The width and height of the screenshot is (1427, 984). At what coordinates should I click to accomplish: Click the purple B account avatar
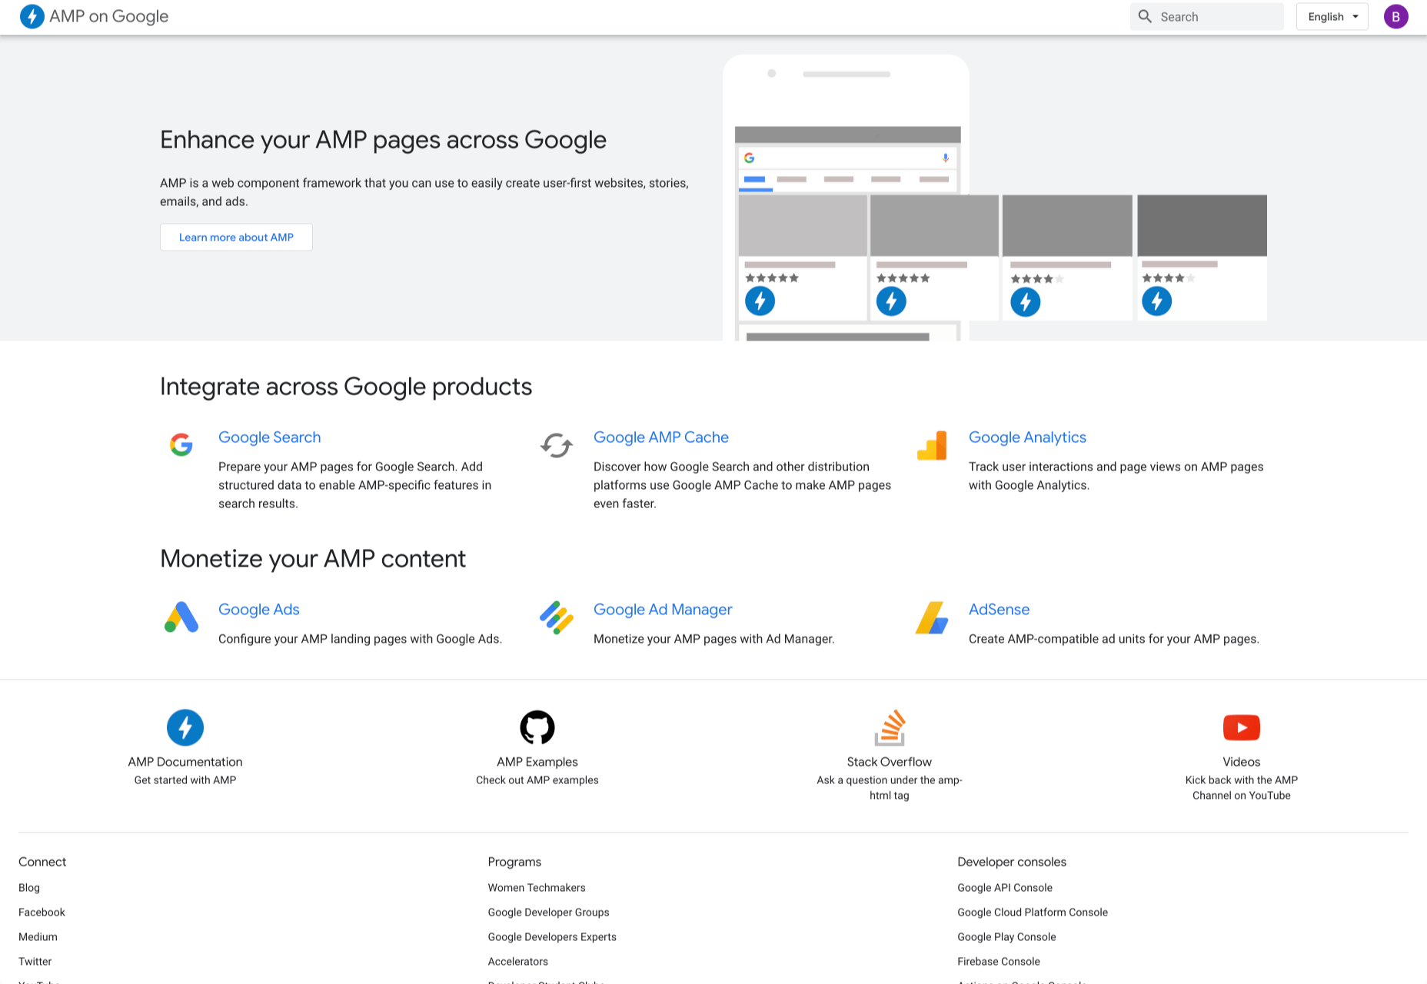[x=1395, y=17]
